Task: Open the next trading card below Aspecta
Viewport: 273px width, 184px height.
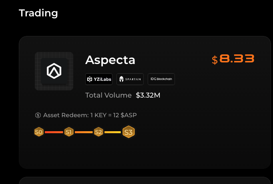Action: [145, 180]
